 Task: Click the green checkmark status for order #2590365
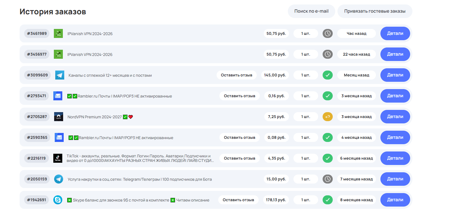[x=327, y=137]
